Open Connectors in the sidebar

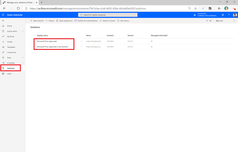point(12,52)
